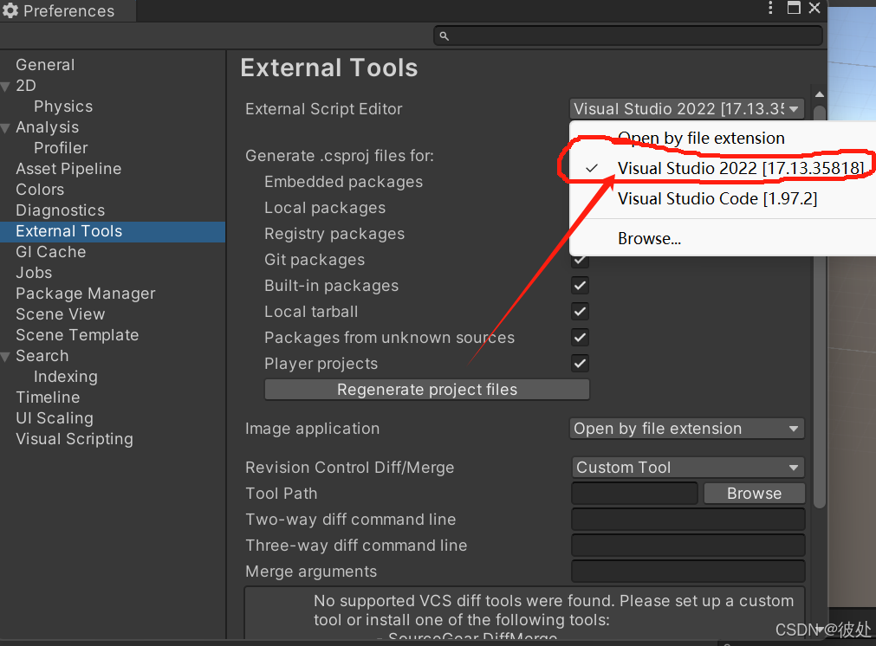876x646 pixels.
Task: Open GI Cache settings
Action: pos(51,252)
